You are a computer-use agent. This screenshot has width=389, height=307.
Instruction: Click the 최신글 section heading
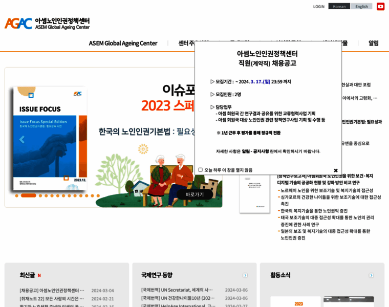(27, 275)
